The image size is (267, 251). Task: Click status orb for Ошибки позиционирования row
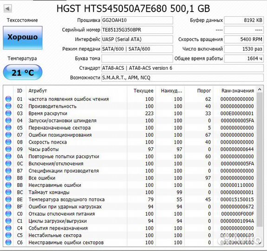8,135
